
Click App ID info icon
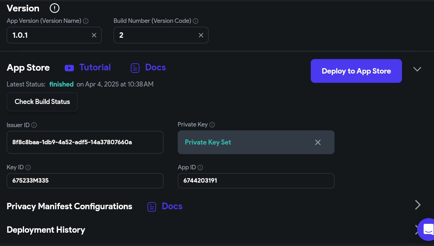pos(200,167)
